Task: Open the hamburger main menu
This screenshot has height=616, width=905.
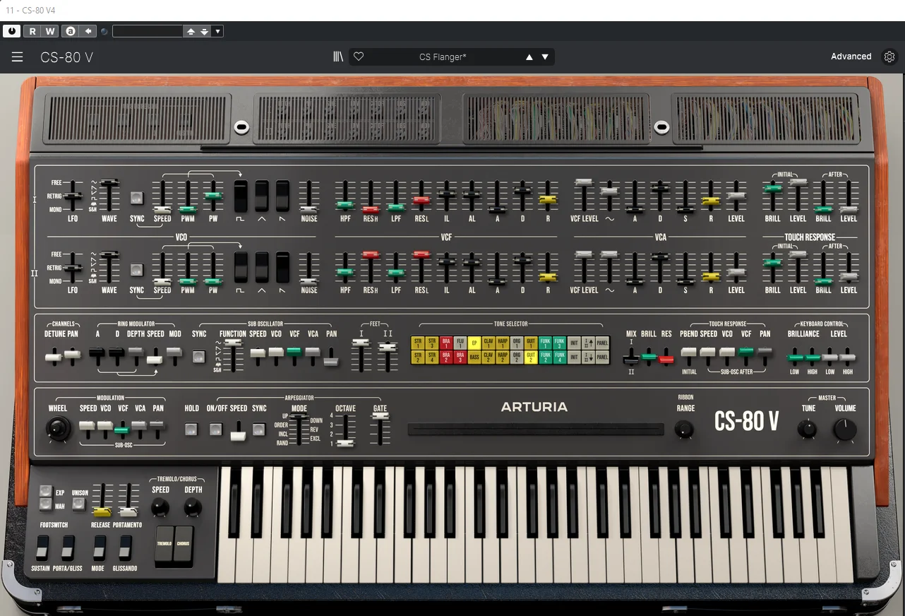Action: [17, 57]
